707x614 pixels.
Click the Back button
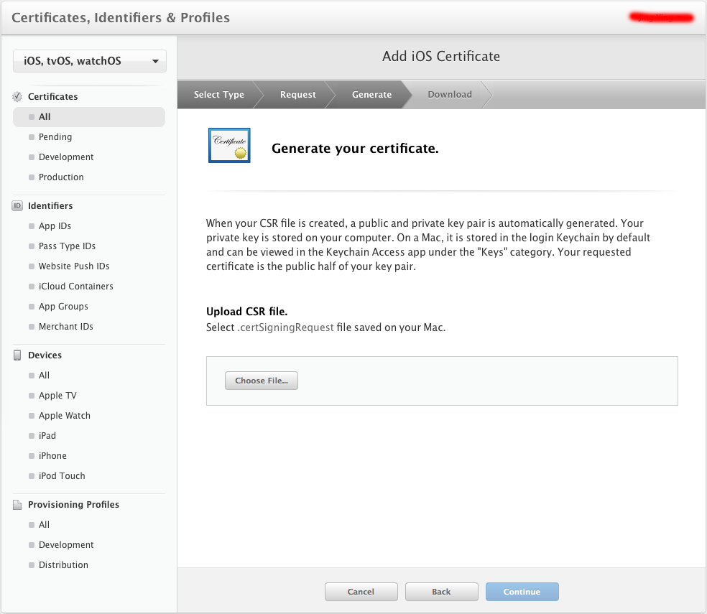(441, 592)
